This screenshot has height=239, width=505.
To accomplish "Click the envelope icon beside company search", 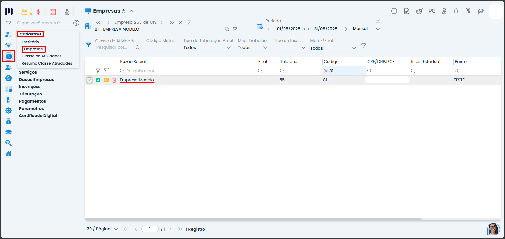I will click(x=235, y=29).
